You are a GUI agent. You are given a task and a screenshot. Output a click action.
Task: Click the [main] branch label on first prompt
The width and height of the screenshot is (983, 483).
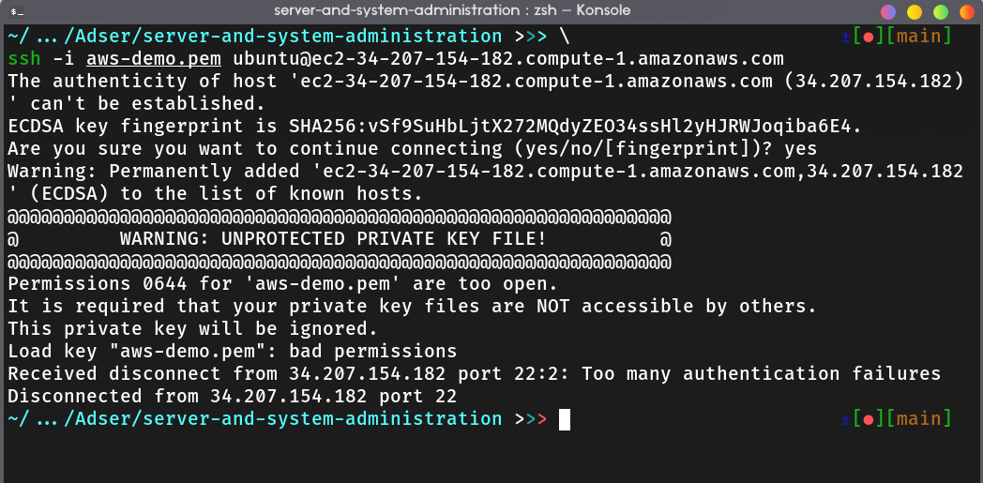(x=918, y=37)
